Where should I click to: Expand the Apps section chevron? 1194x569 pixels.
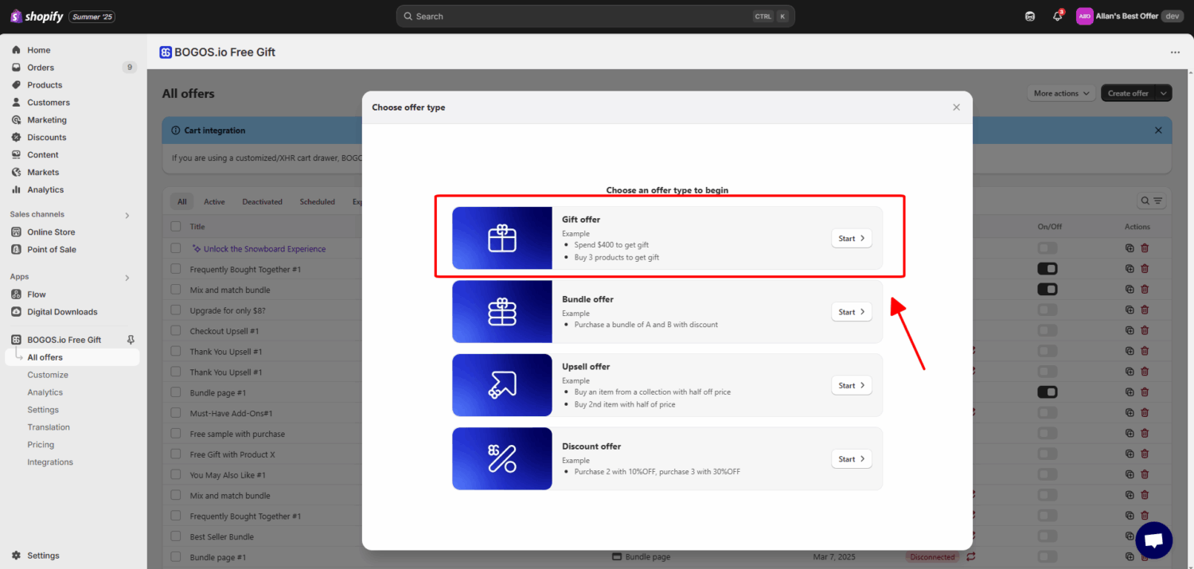pos(127,278)
